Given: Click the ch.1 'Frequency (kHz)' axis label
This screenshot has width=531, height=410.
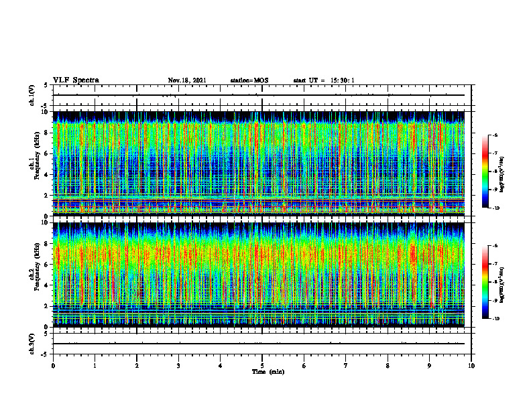Looking at the screenshot, I should (x=37, y=157).
